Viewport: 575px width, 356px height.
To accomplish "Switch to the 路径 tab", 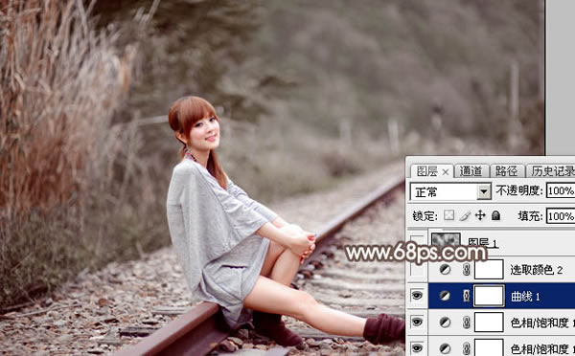I will pyautogui.click(x=506, y=171).
